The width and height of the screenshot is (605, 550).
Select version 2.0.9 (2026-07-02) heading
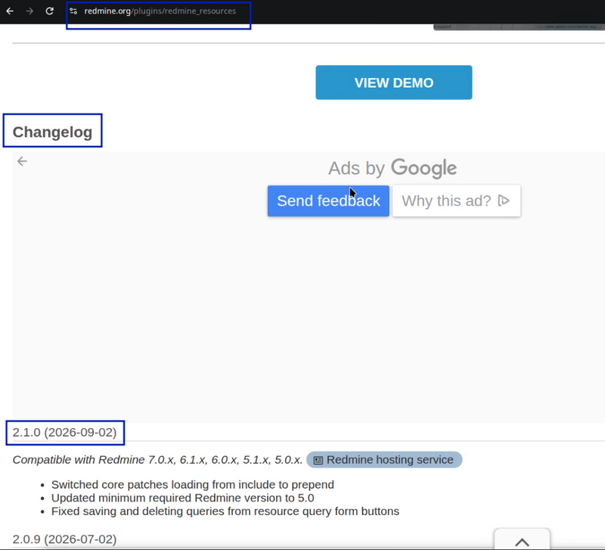(64, 539)
